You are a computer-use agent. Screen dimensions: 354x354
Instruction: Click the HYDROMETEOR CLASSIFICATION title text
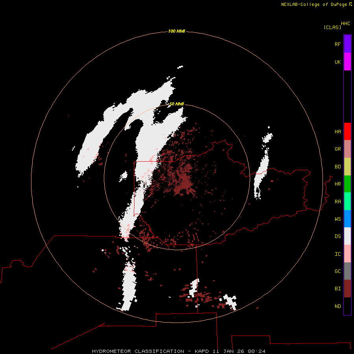click(x=138, y=351)
